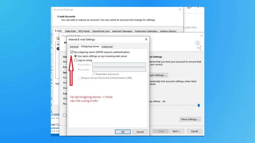Toggle the checkbox at bottom of Change Account
Screen dimensions: 255x143
click(x=64, y=115)
